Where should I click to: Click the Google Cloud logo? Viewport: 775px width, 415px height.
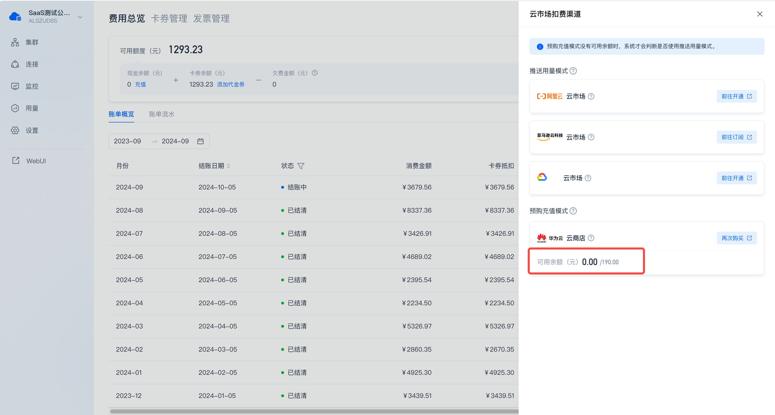click(542, 177)
